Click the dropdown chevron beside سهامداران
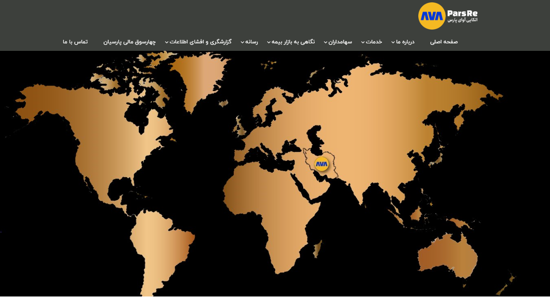This screenshot has height=302, width=550. coord(326,42)
